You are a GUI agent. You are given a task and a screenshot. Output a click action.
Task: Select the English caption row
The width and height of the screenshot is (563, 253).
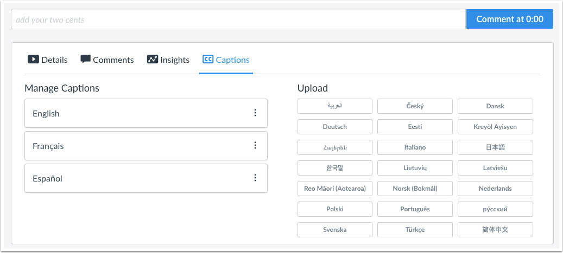(x=136, y=114)
